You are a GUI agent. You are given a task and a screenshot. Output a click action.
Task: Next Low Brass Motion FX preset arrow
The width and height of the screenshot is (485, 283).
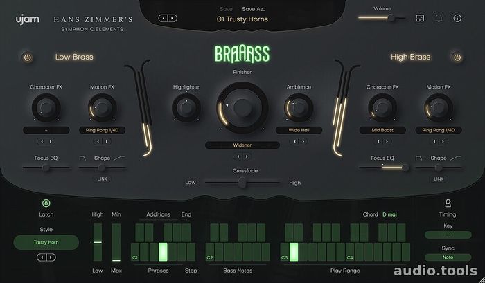pyautogui.click(x=107, y=141)
